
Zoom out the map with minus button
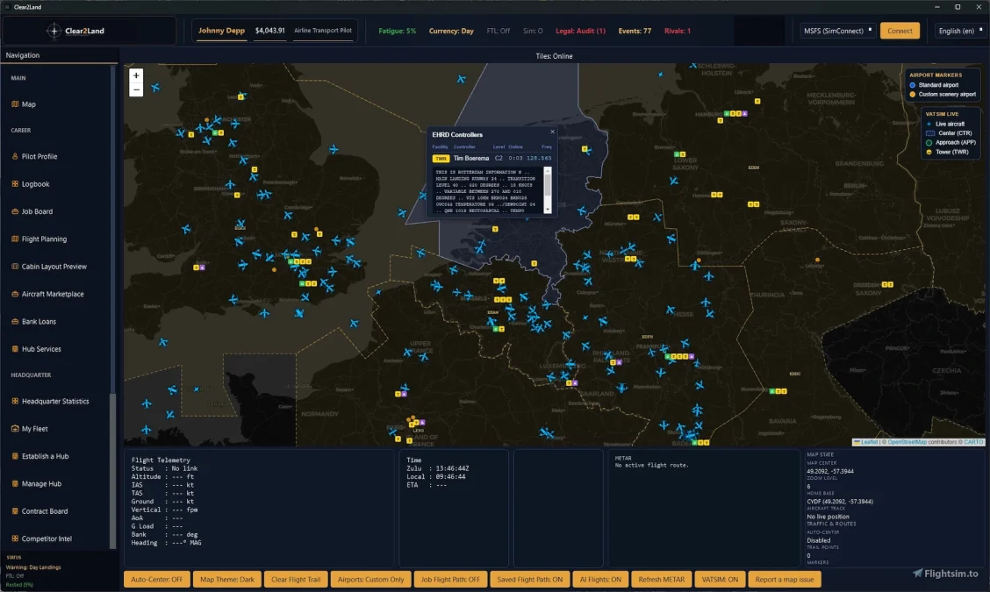[x=136, y=89]
